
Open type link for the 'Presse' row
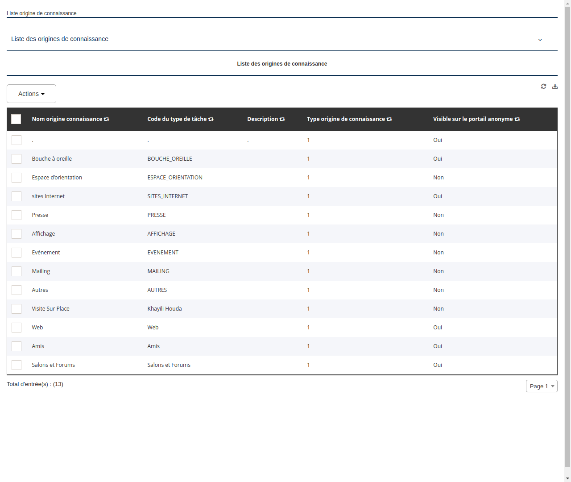(308, 215)
